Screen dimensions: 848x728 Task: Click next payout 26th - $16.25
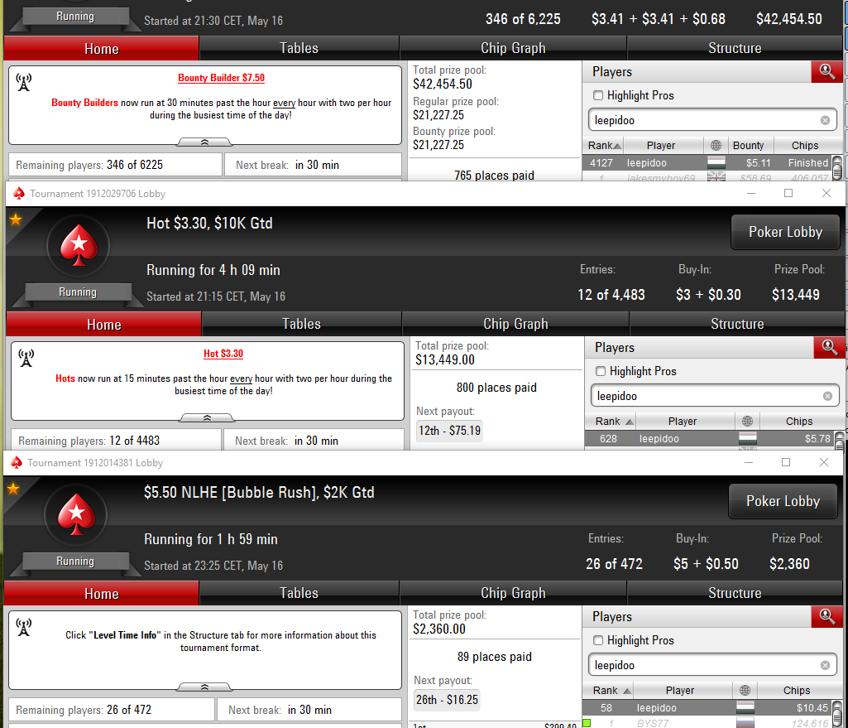tap(447, 700)
